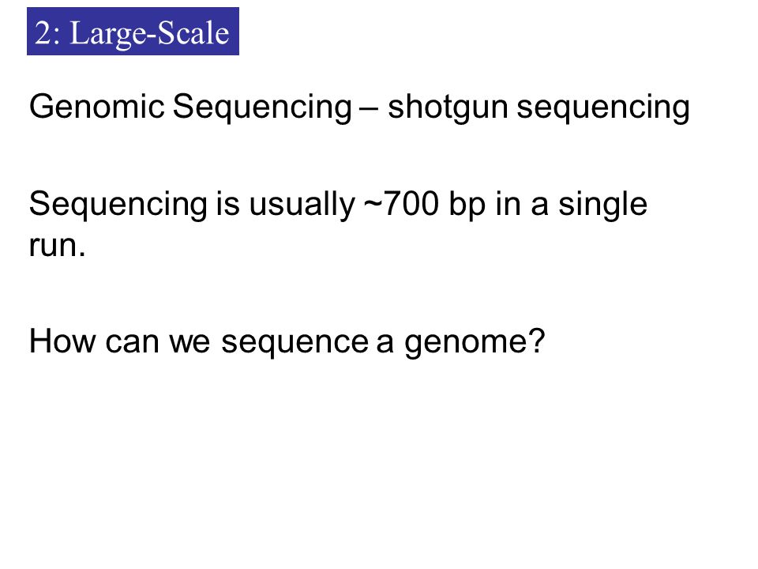Viewport: 758px width, 569px height.
Task: Click the "~700" number in the text
Action: 401,204
